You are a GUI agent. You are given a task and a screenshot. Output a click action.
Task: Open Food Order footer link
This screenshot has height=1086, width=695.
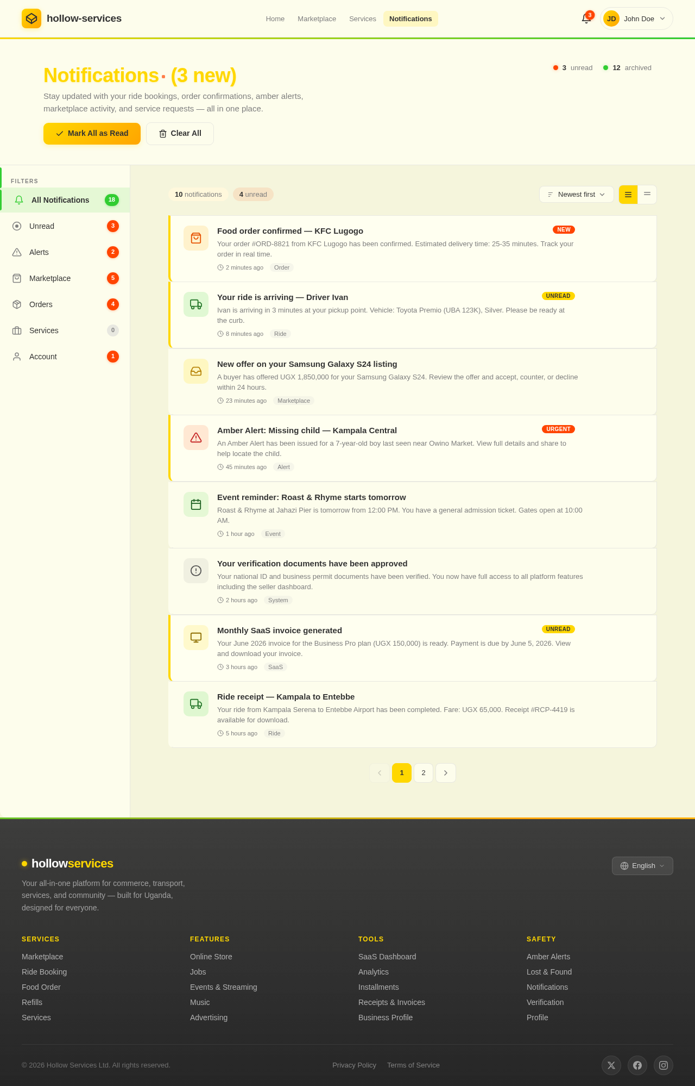[x=41, y=987]
